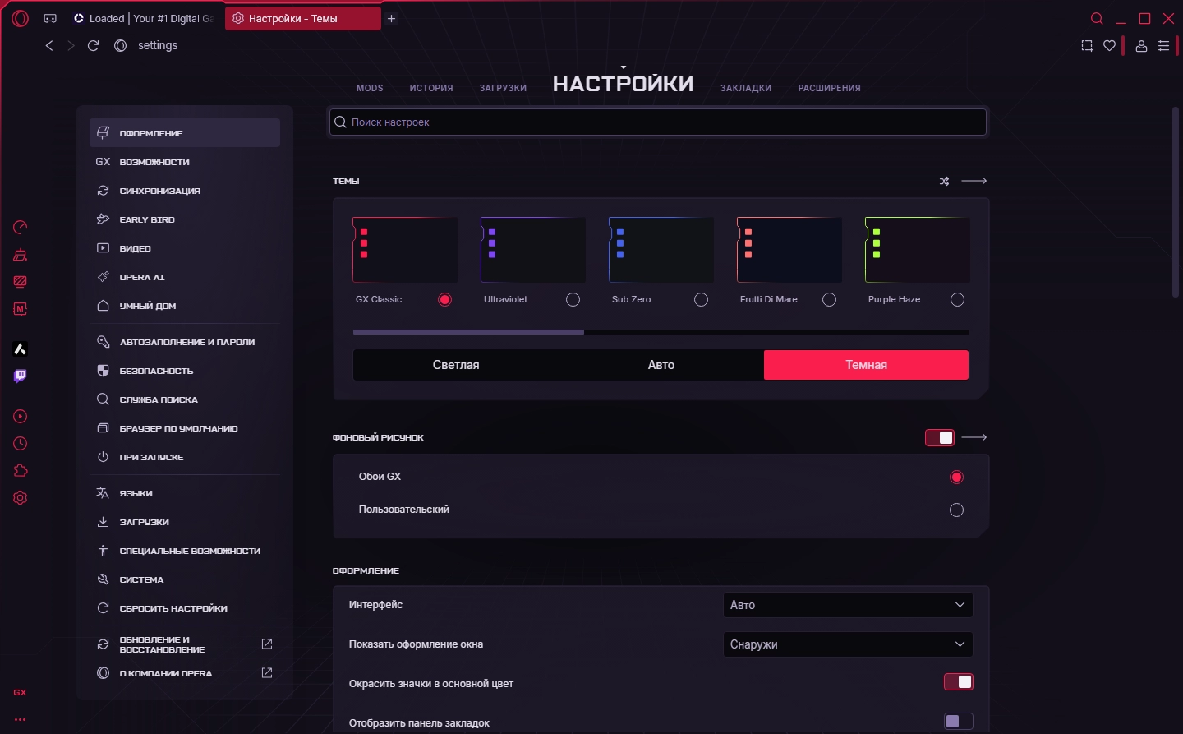Set the Темная dark mode

click(866, 365)
